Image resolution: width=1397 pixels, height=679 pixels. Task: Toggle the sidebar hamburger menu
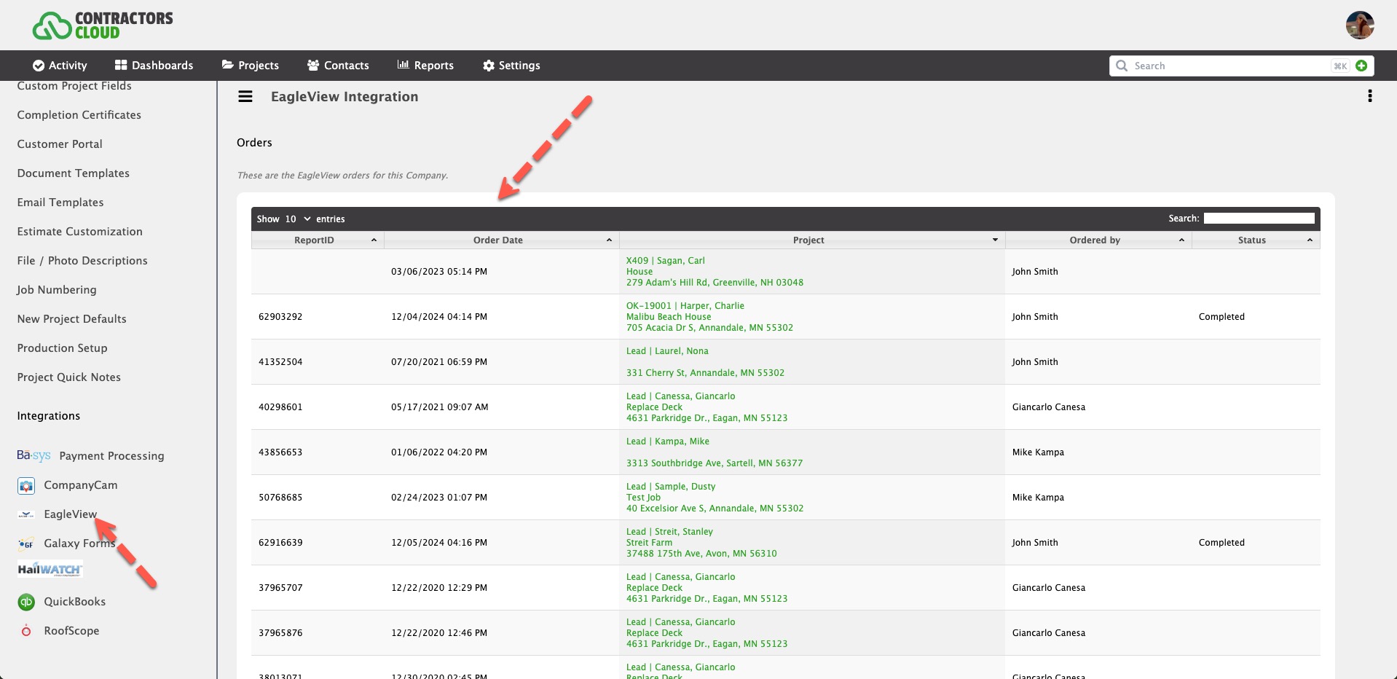(245, 96)
